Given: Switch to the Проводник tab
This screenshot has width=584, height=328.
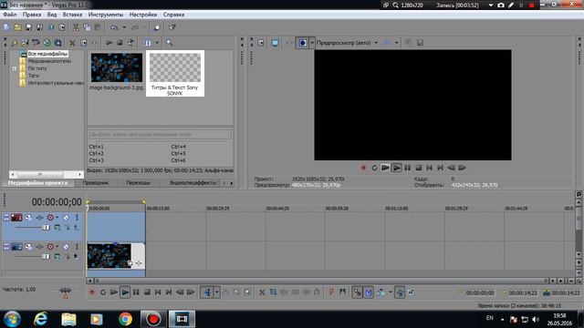Looking at the screenshot, I should pyautogui.click(x=96, y=183).
